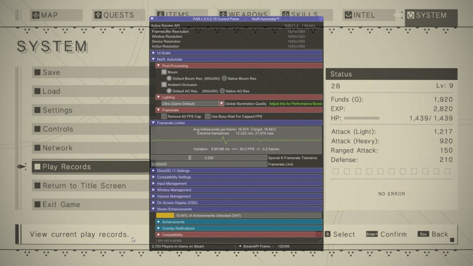
Task: Expand Direct3D 11 Settings section
Action: [x=236, y=171]
